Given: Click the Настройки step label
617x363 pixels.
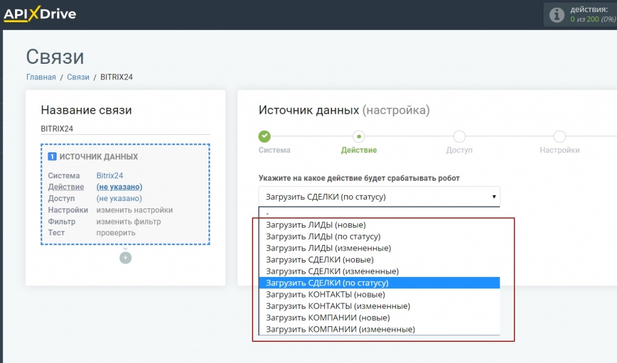Looking at the screenshot, I should coord(560,150).
